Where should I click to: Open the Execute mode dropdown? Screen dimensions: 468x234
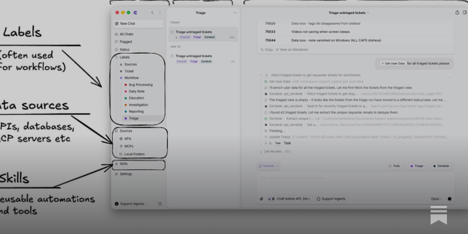[269, 166]
